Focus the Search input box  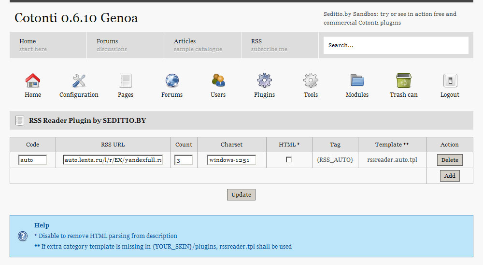[396, 45]
